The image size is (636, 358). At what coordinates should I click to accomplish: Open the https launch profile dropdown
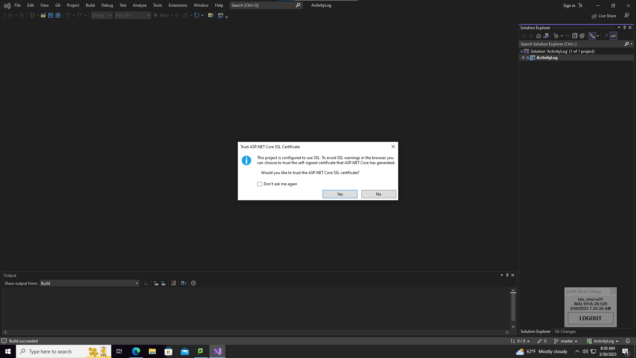tap(172, 15)
